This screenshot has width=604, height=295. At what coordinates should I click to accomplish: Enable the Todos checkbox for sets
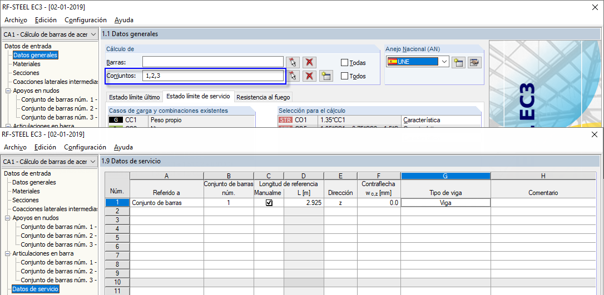tap(344, 76)
